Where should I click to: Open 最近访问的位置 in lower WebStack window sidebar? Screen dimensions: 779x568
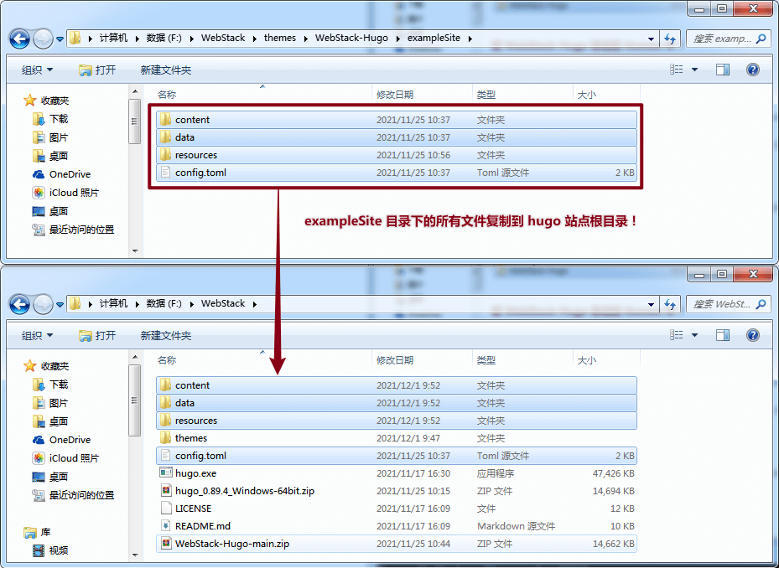(74, 495)
